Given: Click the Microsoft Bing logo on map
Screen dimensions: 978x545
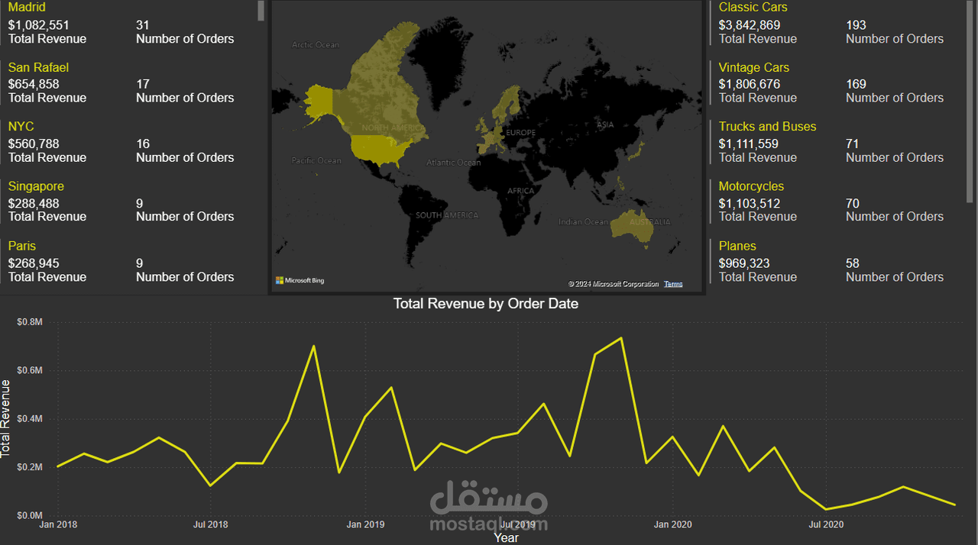Looking at the screenshot, I should tap(300, 281).
